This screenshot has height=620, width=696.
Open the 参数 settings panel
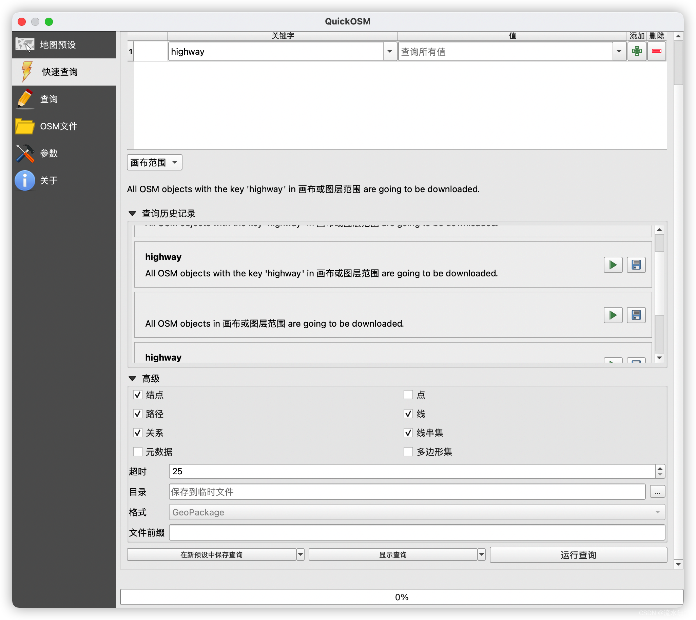click(49, 153)
